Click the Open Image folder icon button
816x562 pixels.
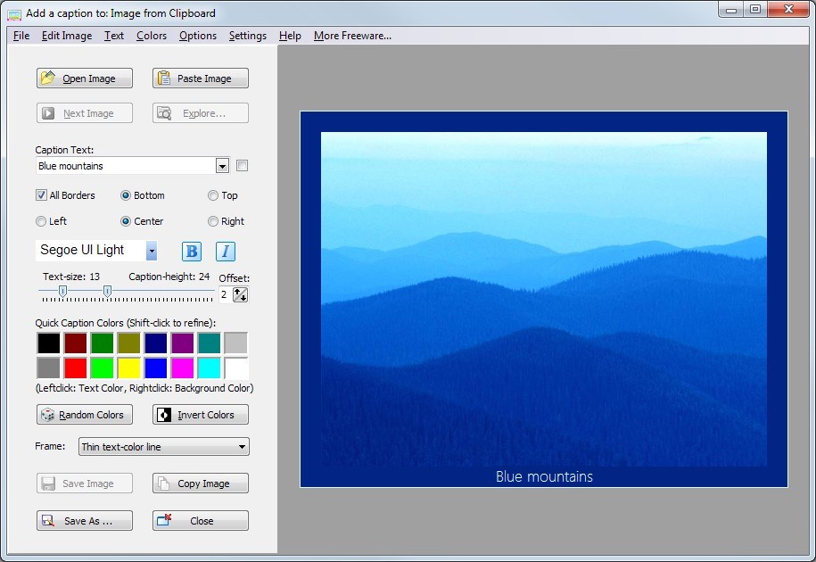[x=85, y=79]
